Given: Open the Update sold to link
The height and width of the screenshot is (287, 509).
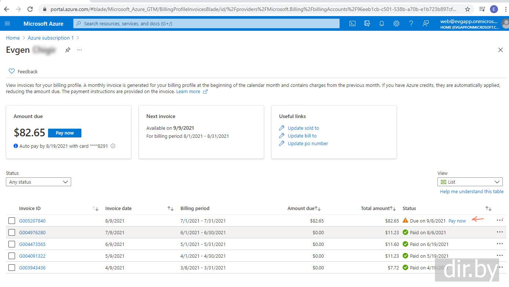Looking at the screenshot, I should point(303,128).
